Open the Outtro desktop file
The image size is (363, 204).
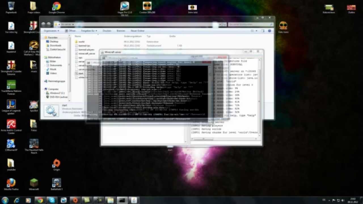[351, 8]
